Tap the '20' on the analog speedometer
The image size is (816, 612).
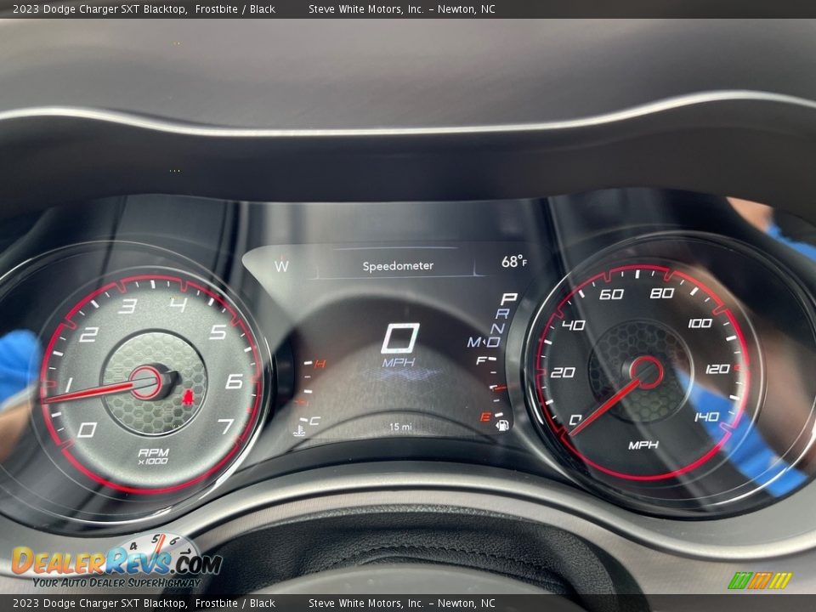pyautogui.click(x=563, y=372)
